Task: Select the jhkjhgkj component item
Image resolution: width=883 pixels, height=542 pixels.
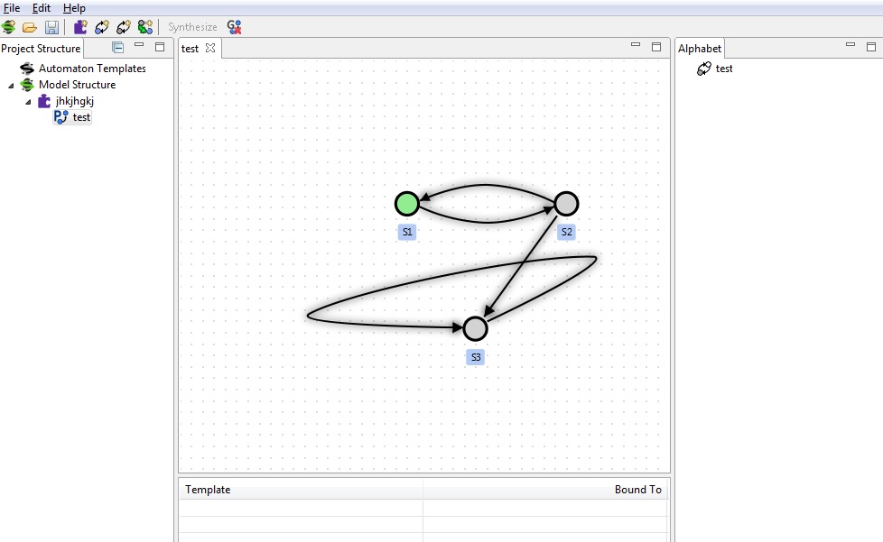Action: pos(75,101)
